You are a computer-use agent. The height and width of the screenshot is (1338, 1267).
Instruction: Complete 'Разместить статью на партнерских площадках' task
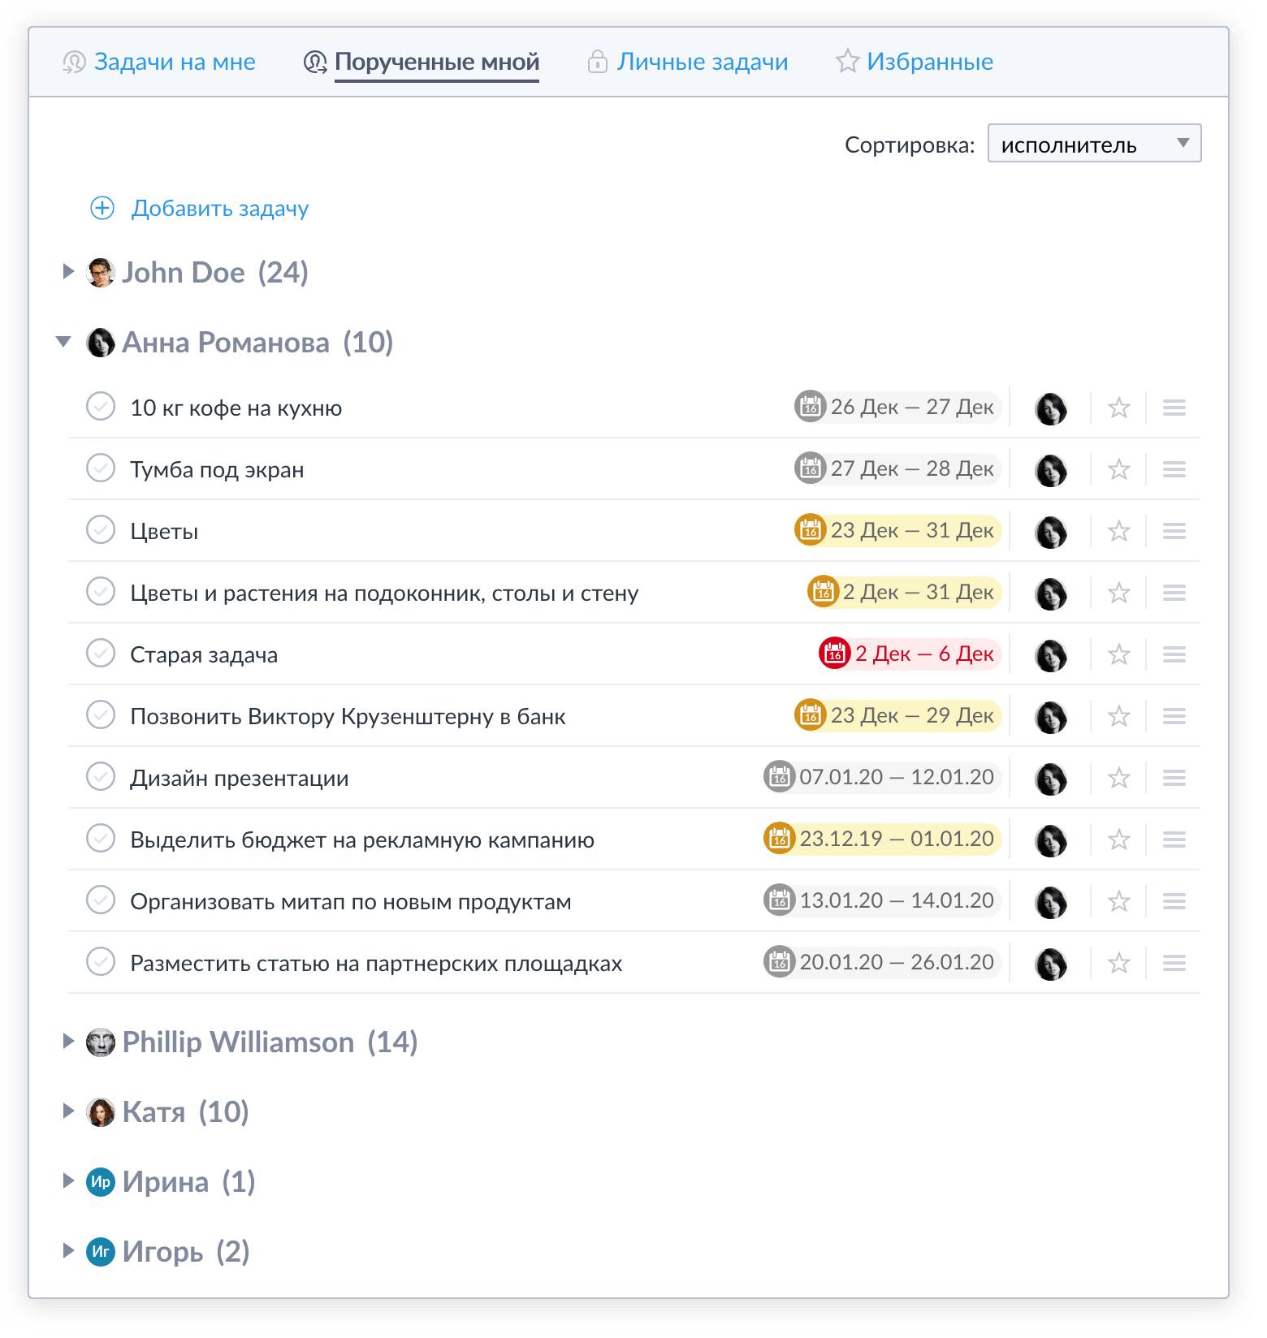point(101,962)
